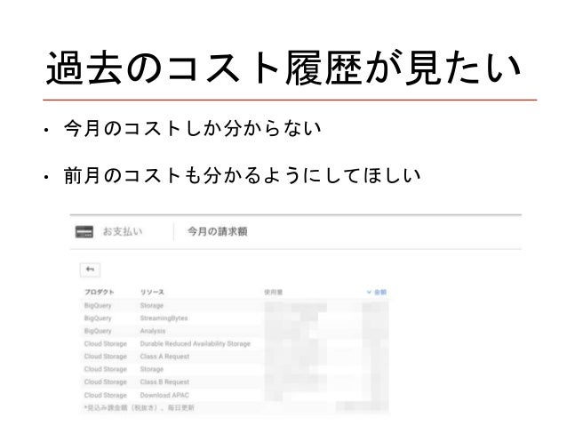Viewport: 567px width, 426px height.
Task: Click the リソース column header
Action: point(152,292)
